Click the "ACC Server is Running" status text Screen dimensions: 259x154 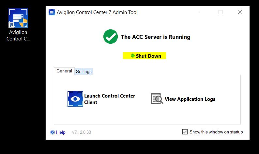point(156,37)
